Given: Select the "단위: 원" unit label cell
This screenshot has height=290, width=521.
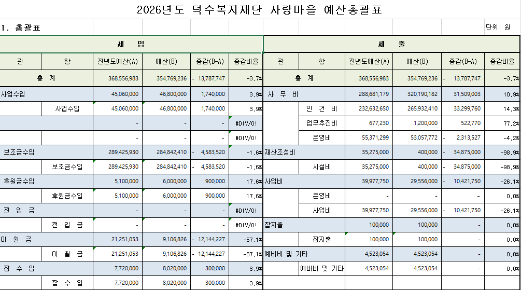Looking at the screenshot, I should pyautogui.click(x=502, y=27).
